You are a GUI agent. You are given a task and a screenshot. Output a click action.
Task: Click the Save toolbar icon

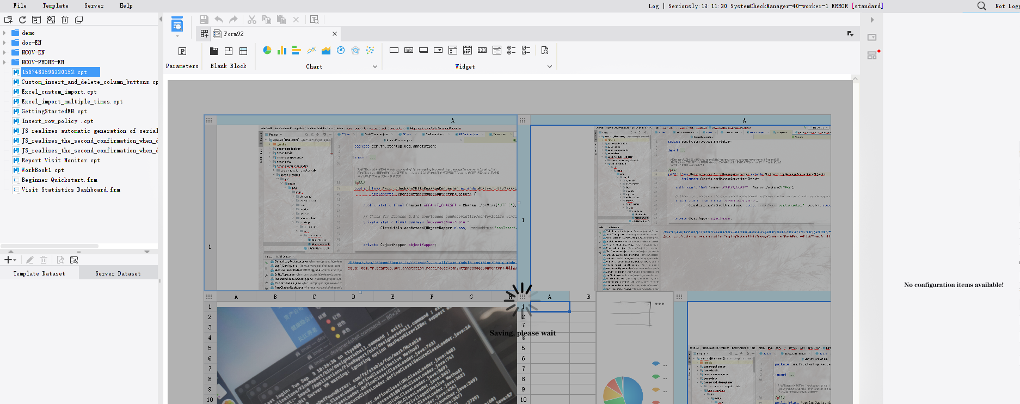tap(204, 20)
